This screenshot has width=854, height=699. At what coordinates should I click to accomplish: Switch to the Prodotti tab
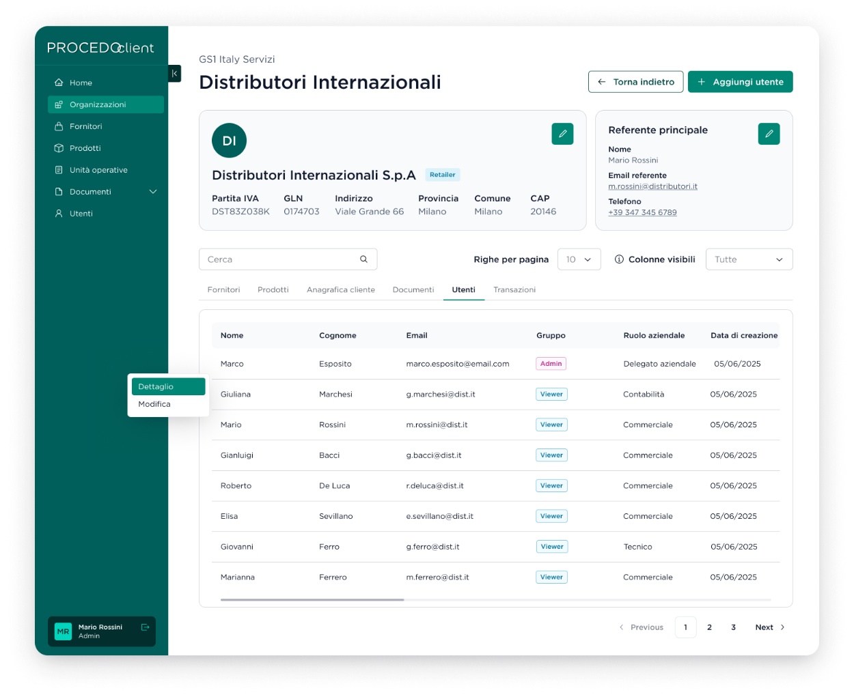[x=273, y=289]
